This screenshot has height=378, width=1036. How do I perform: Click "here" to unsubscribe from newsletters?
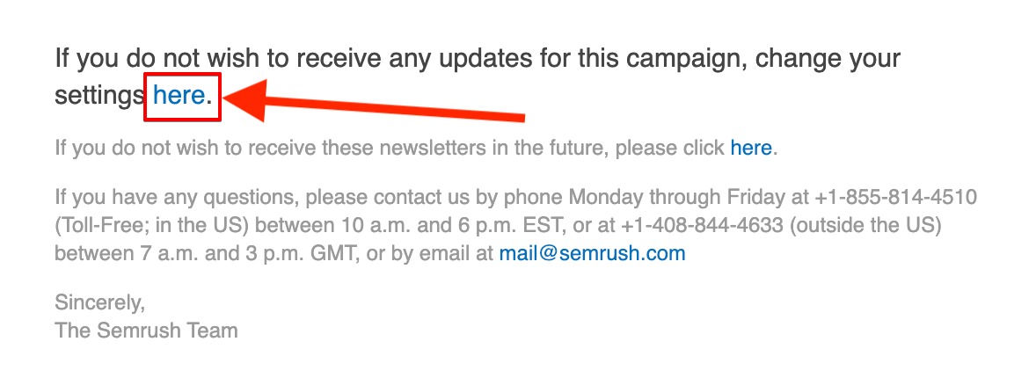tap(750, 148)
